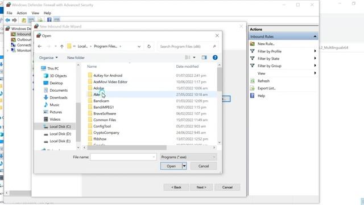
Task: Toggle the preview pane button
Action: [204, 58]
